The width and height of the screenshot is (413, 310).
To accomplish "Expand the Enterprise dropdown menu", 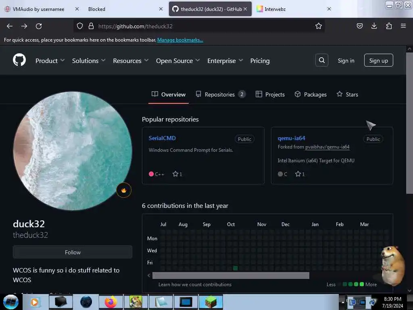I will click(x=225, y=61).
